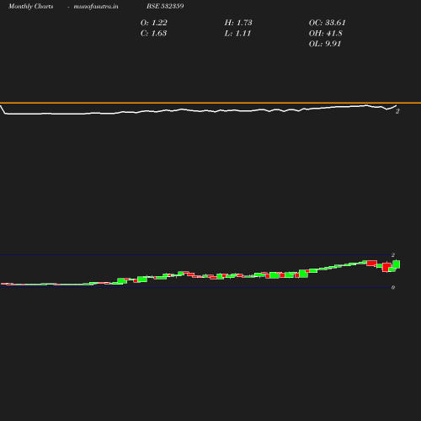The image size is (421, 421).
Task: Select the last green candlestick on the right
Action: 397,264
